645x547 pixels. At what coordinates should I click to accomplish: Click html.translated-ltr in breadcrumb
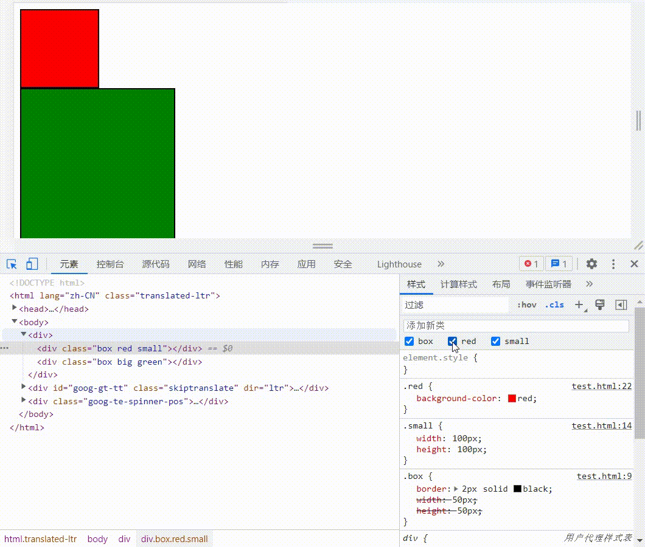pos(40,538)
